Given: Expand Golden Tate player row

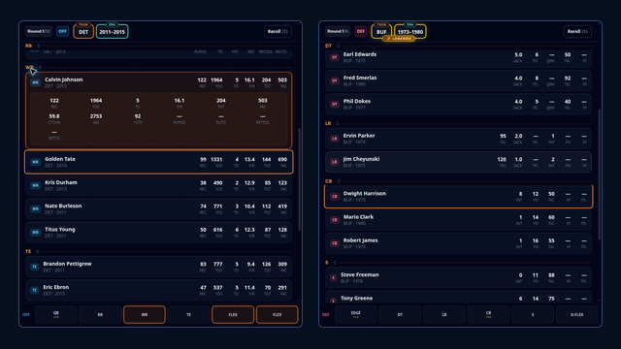Looking at the screenshot, I should pos(159,162).
